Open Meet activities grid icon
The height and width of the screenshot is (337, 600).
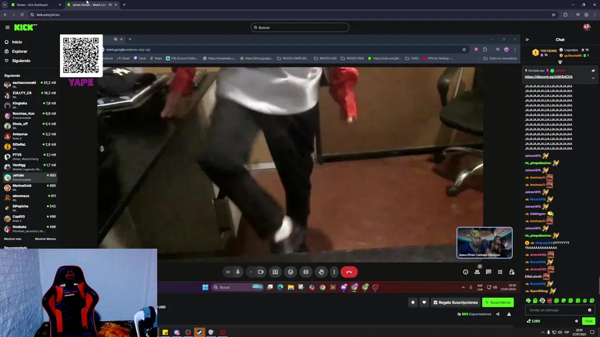coord(500,272)
